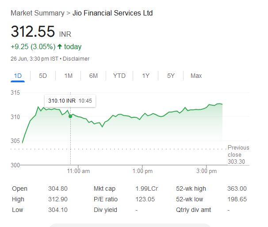268x227 pixels.
Task: Click the 52-wk high value 363.00
Action: pyautogui.click(x=237, y=189)
